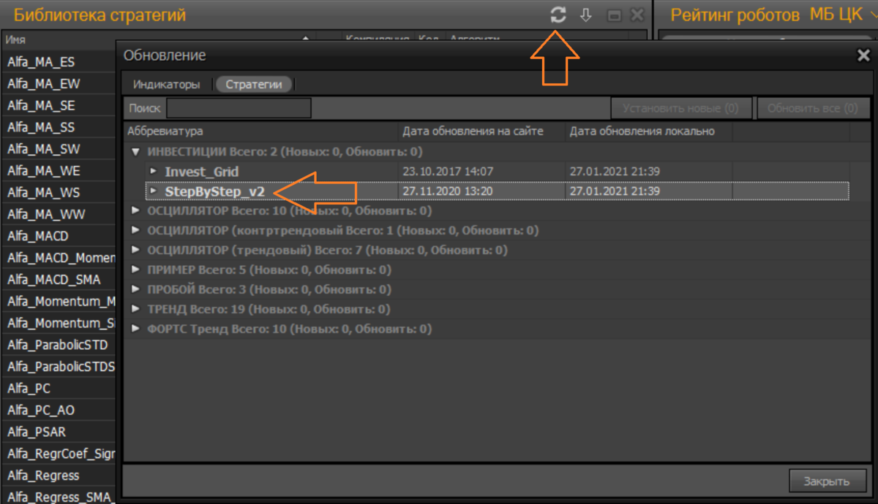Click the Поиск search field

tap(239, 108)
